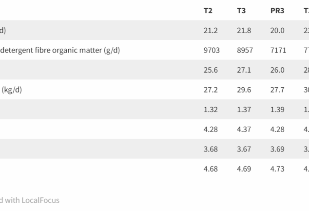This screenshot has width=309, height=211.
Task: Click the T2 column header
Action: (208, 11)
